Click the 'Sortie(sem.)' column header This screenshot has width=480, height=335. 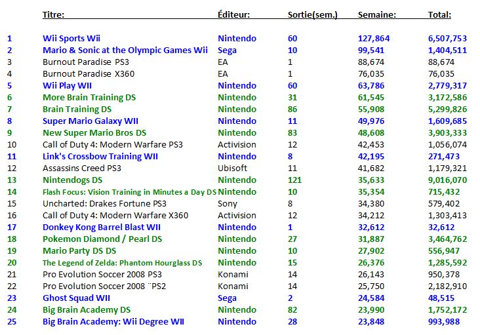point(313,14)
